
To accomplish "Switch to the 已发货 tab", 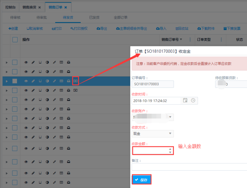I will point(94,18).
